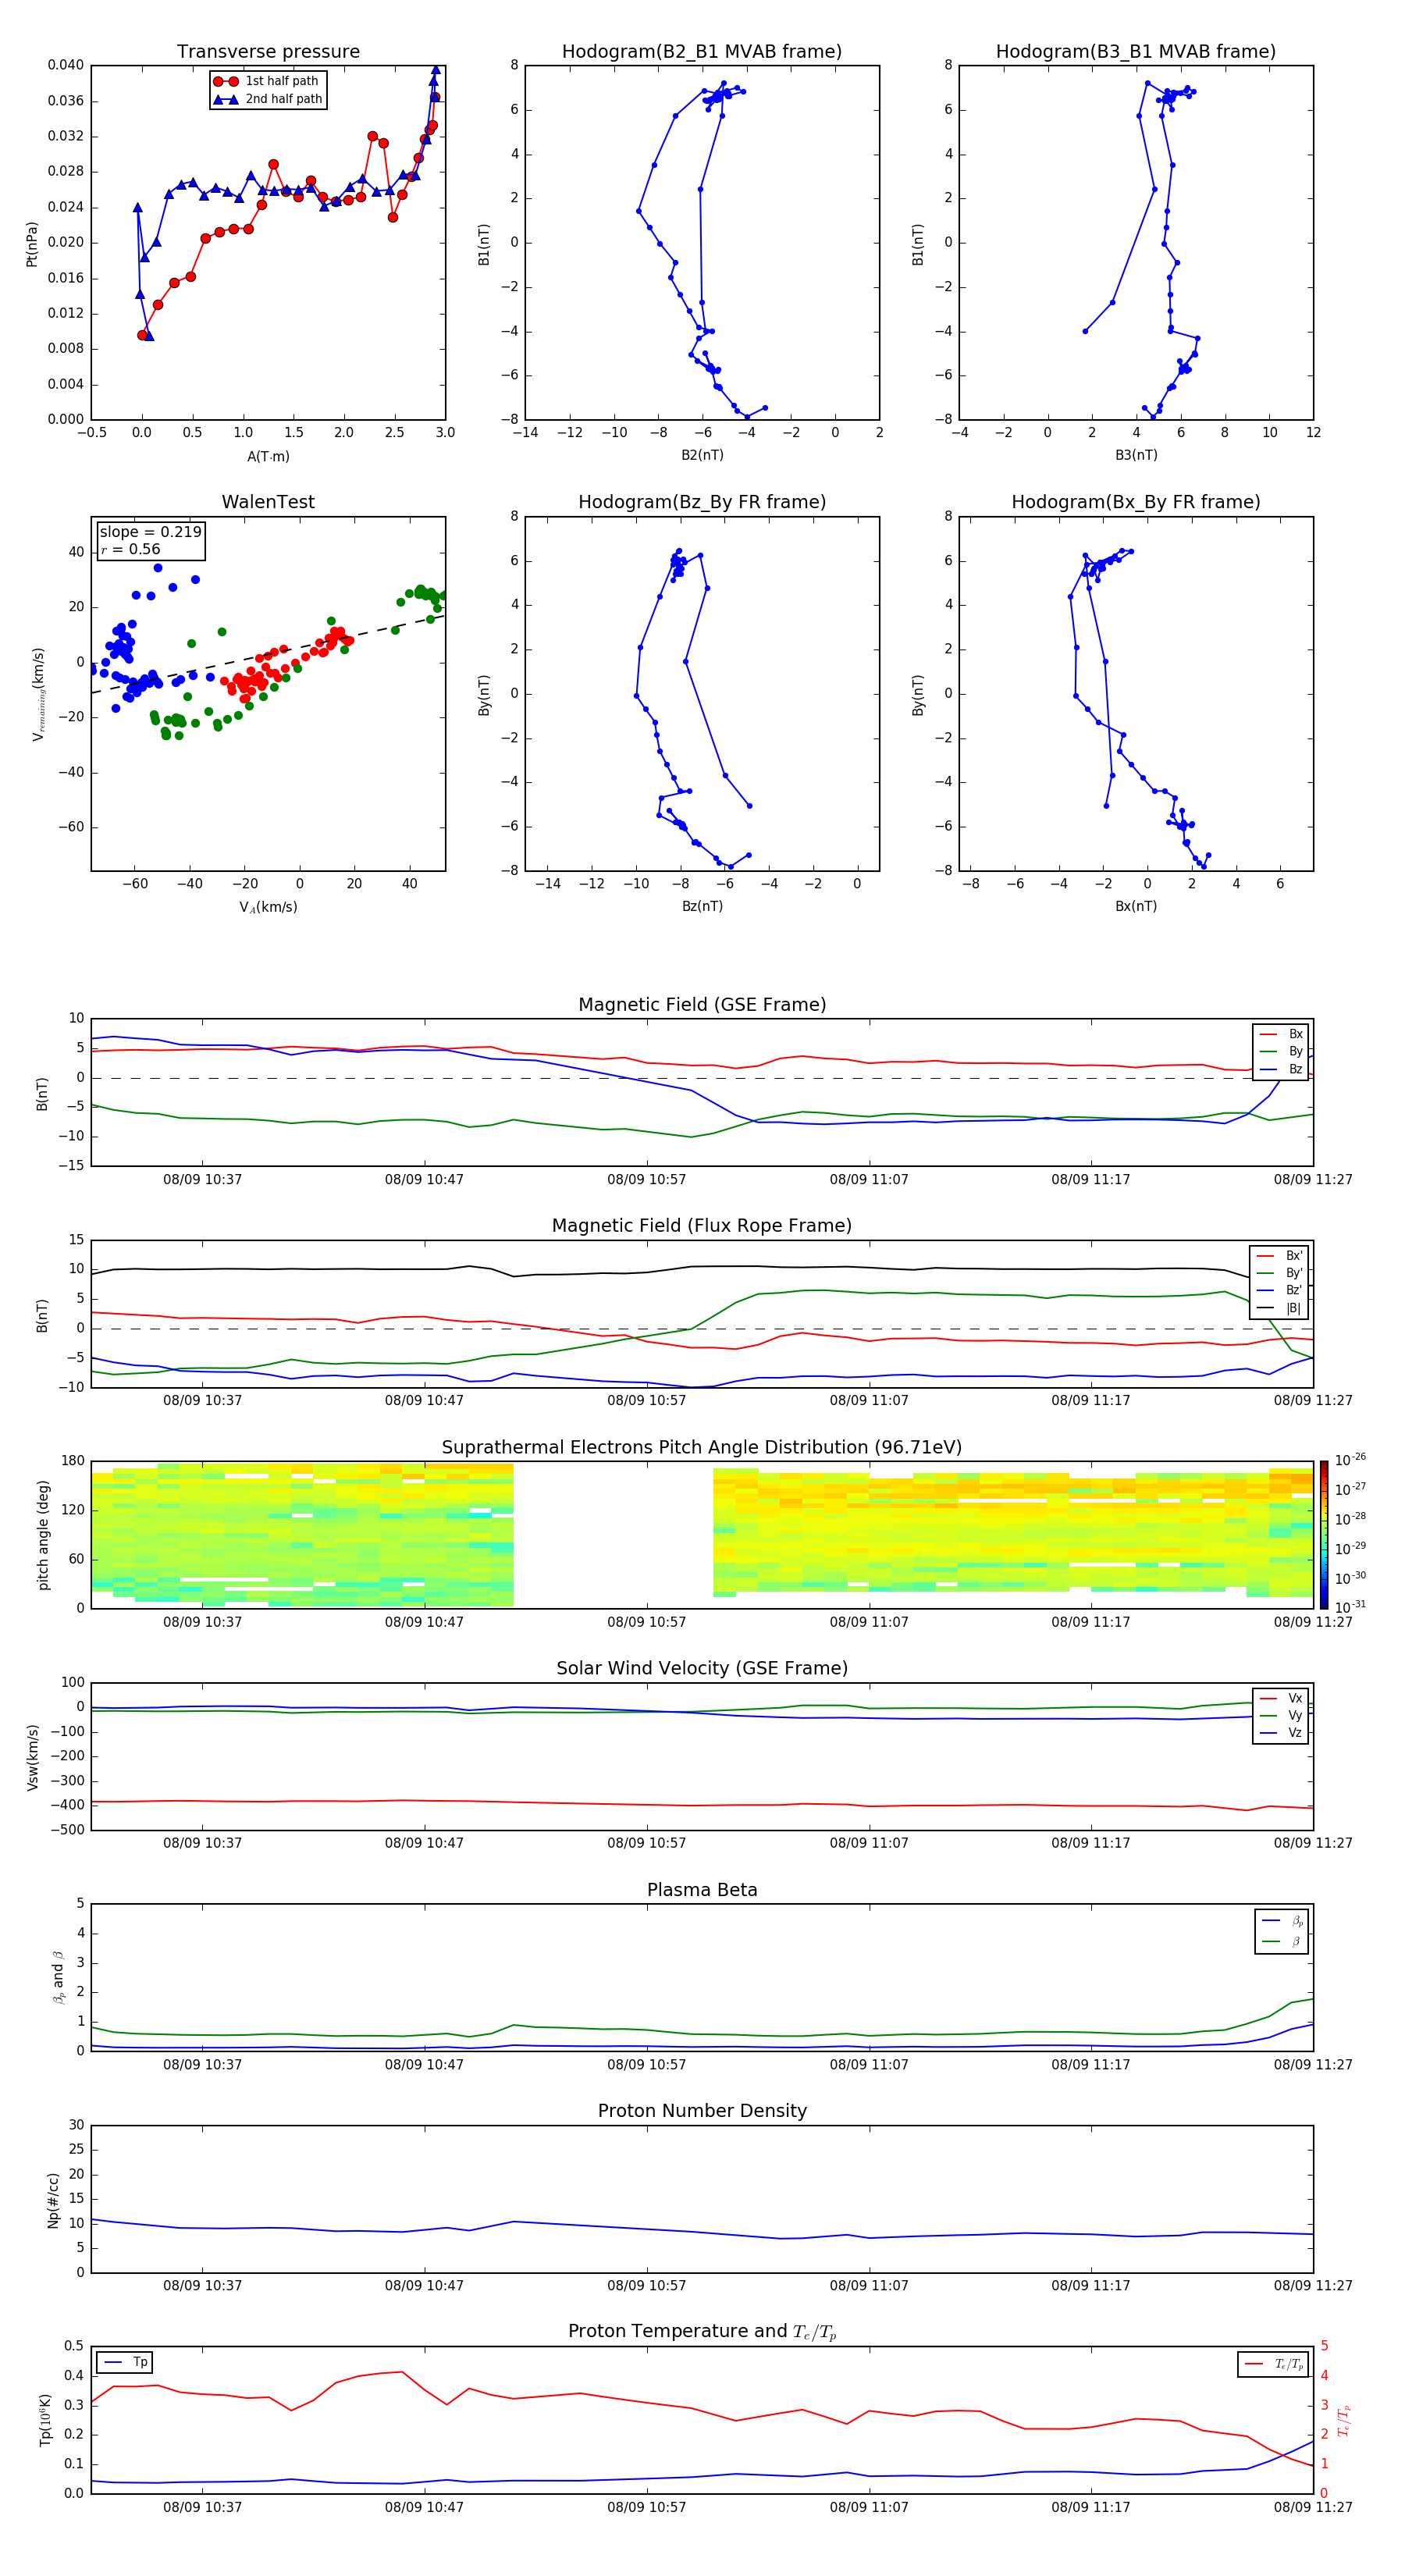Click 'Bx(nT)' x-axis label
1405x2576 pixels.
pyautogui.click(x=1136, y=907)
